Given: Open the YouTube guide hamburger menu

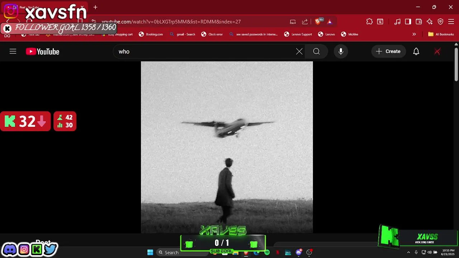Looking at the screenshot, I should click(13, 52).
